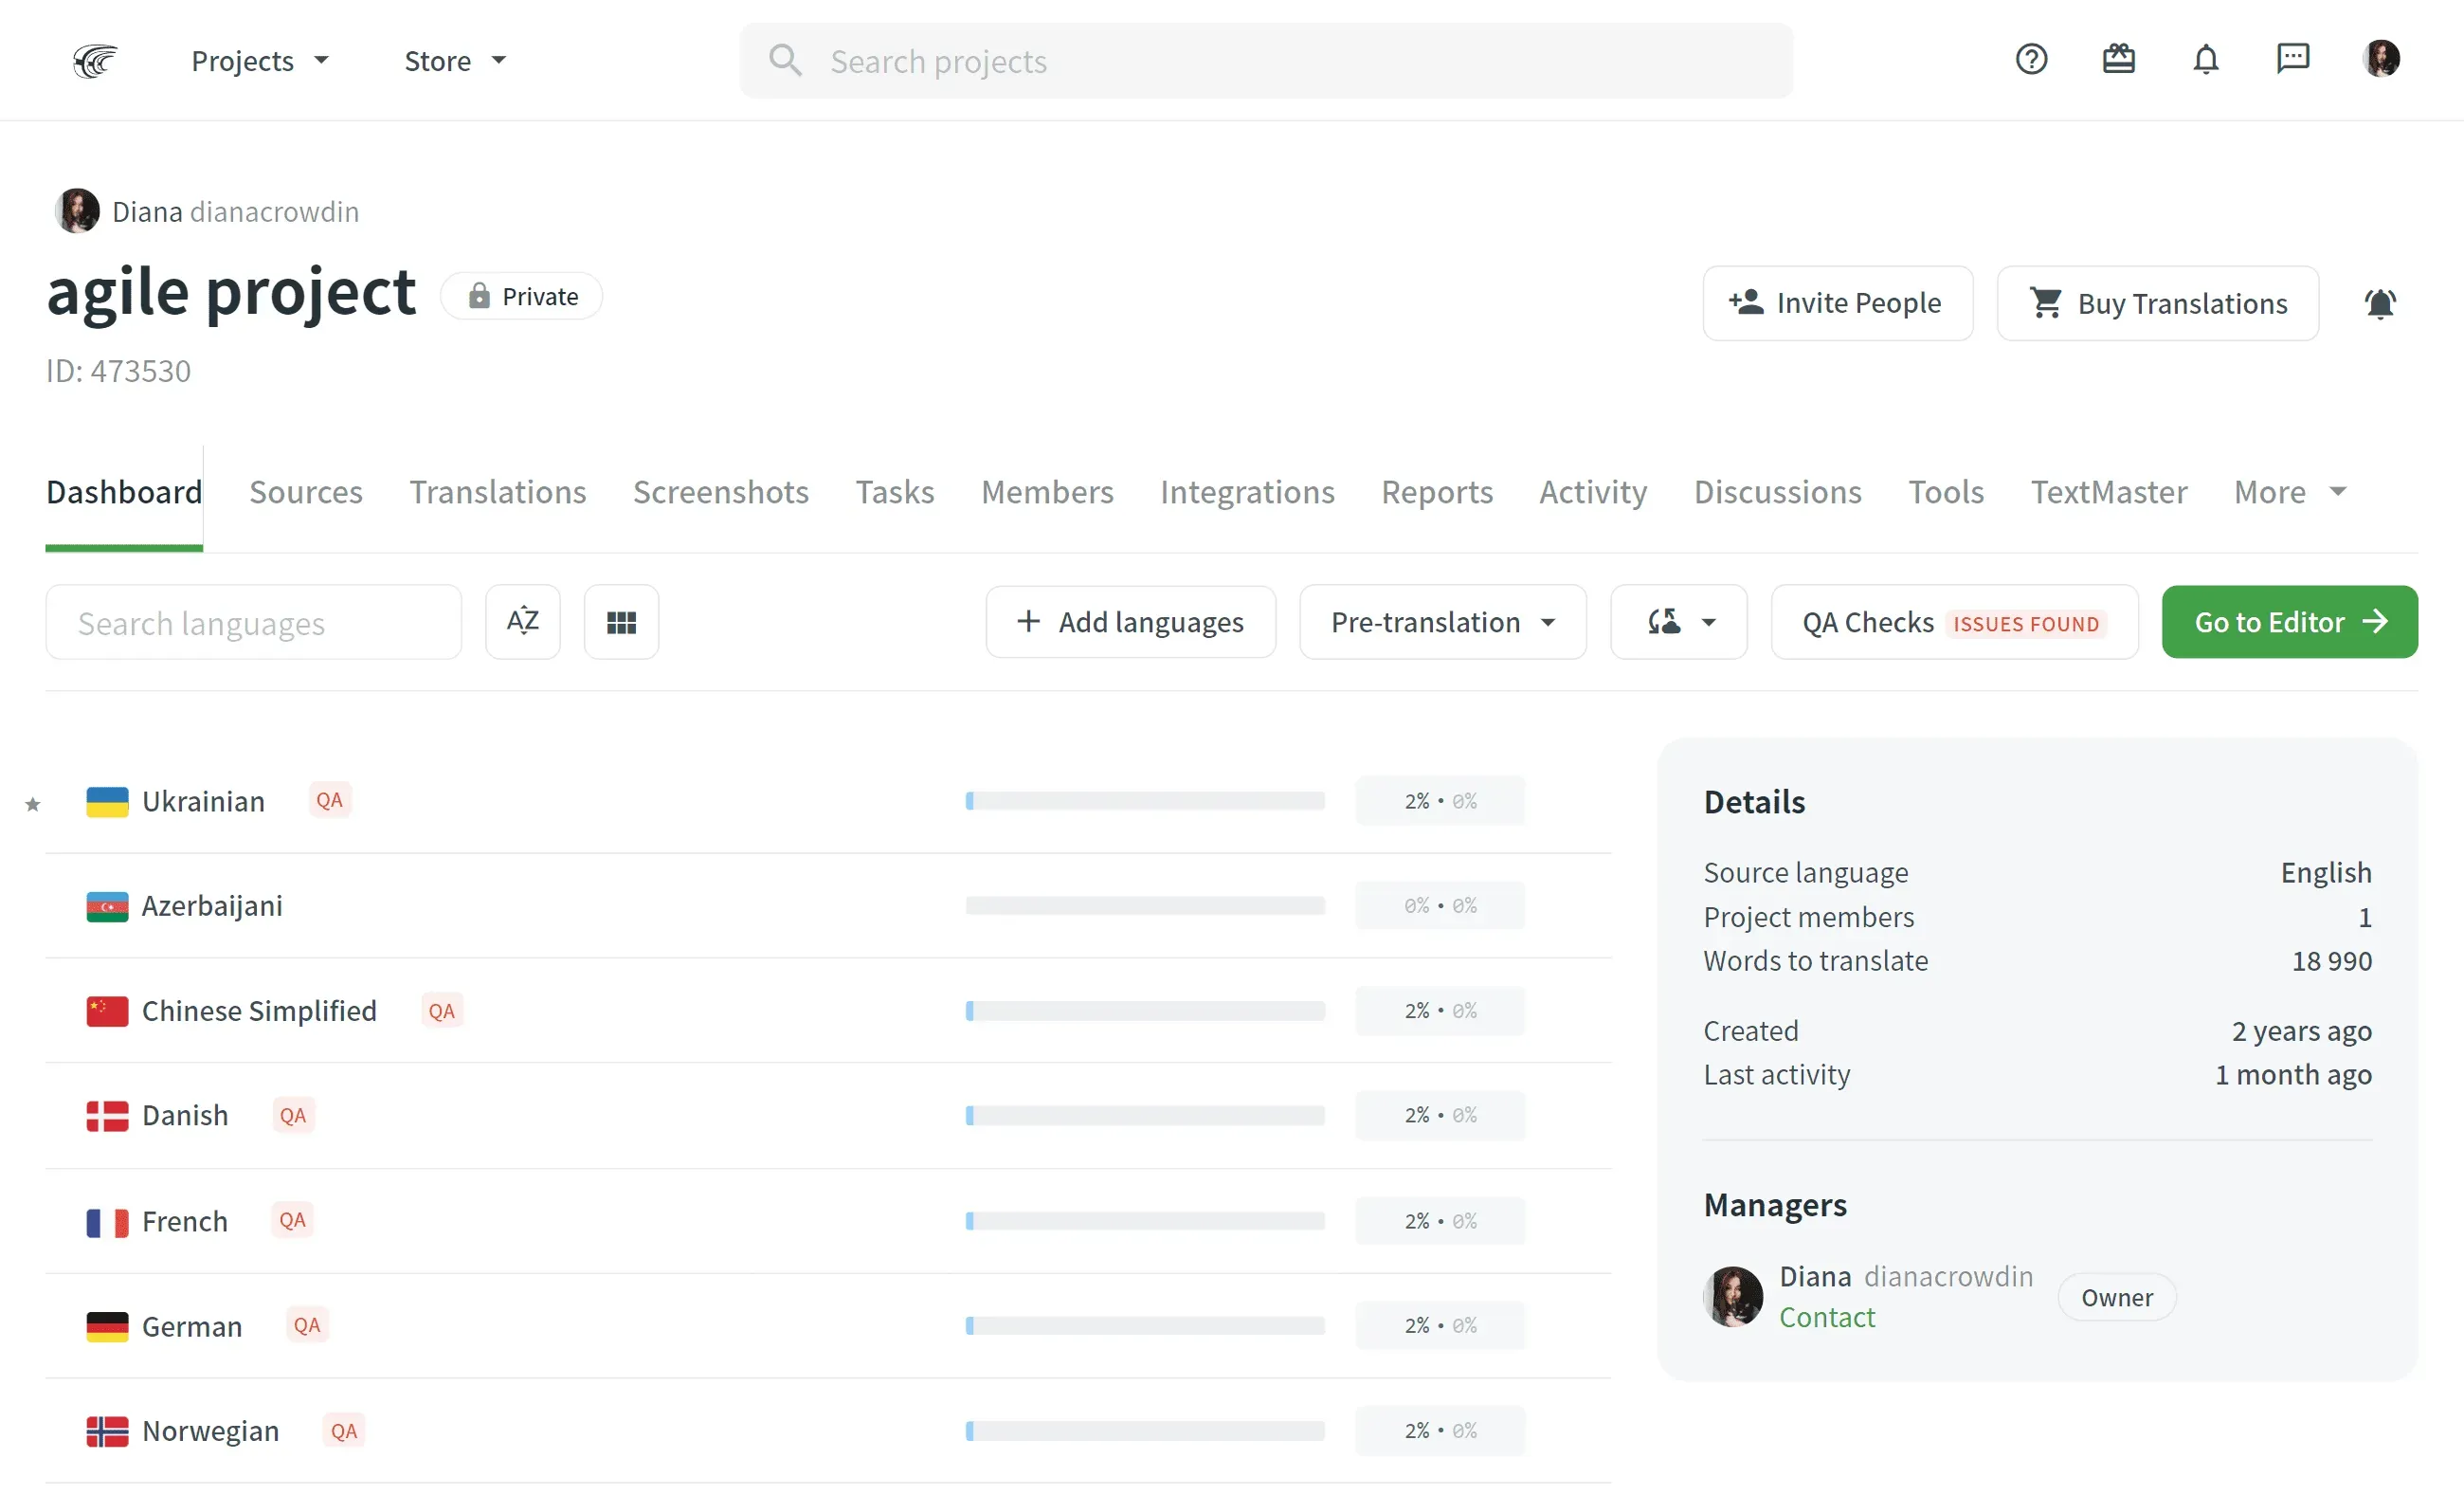Click the project follow bell near Buy Translations
This screenshot has width=2464, height=1495.
click(2382, 303)
